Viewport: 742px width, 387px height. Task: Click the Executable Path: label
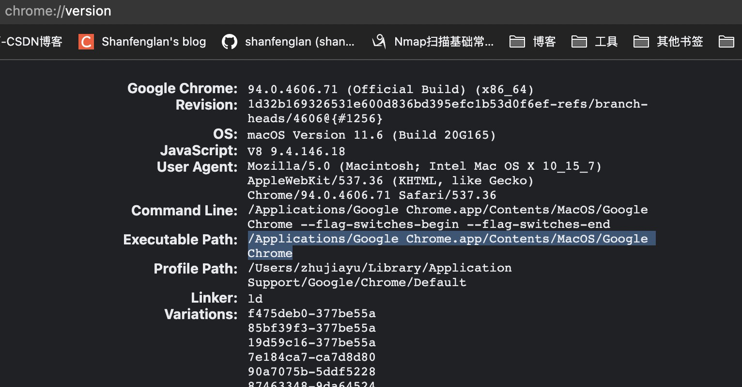(181, 240)
